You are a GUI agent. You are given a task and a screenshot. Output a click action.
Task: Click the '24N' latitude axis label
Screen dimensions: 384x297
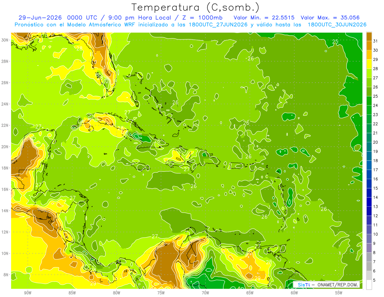click(x=5, y=104)
